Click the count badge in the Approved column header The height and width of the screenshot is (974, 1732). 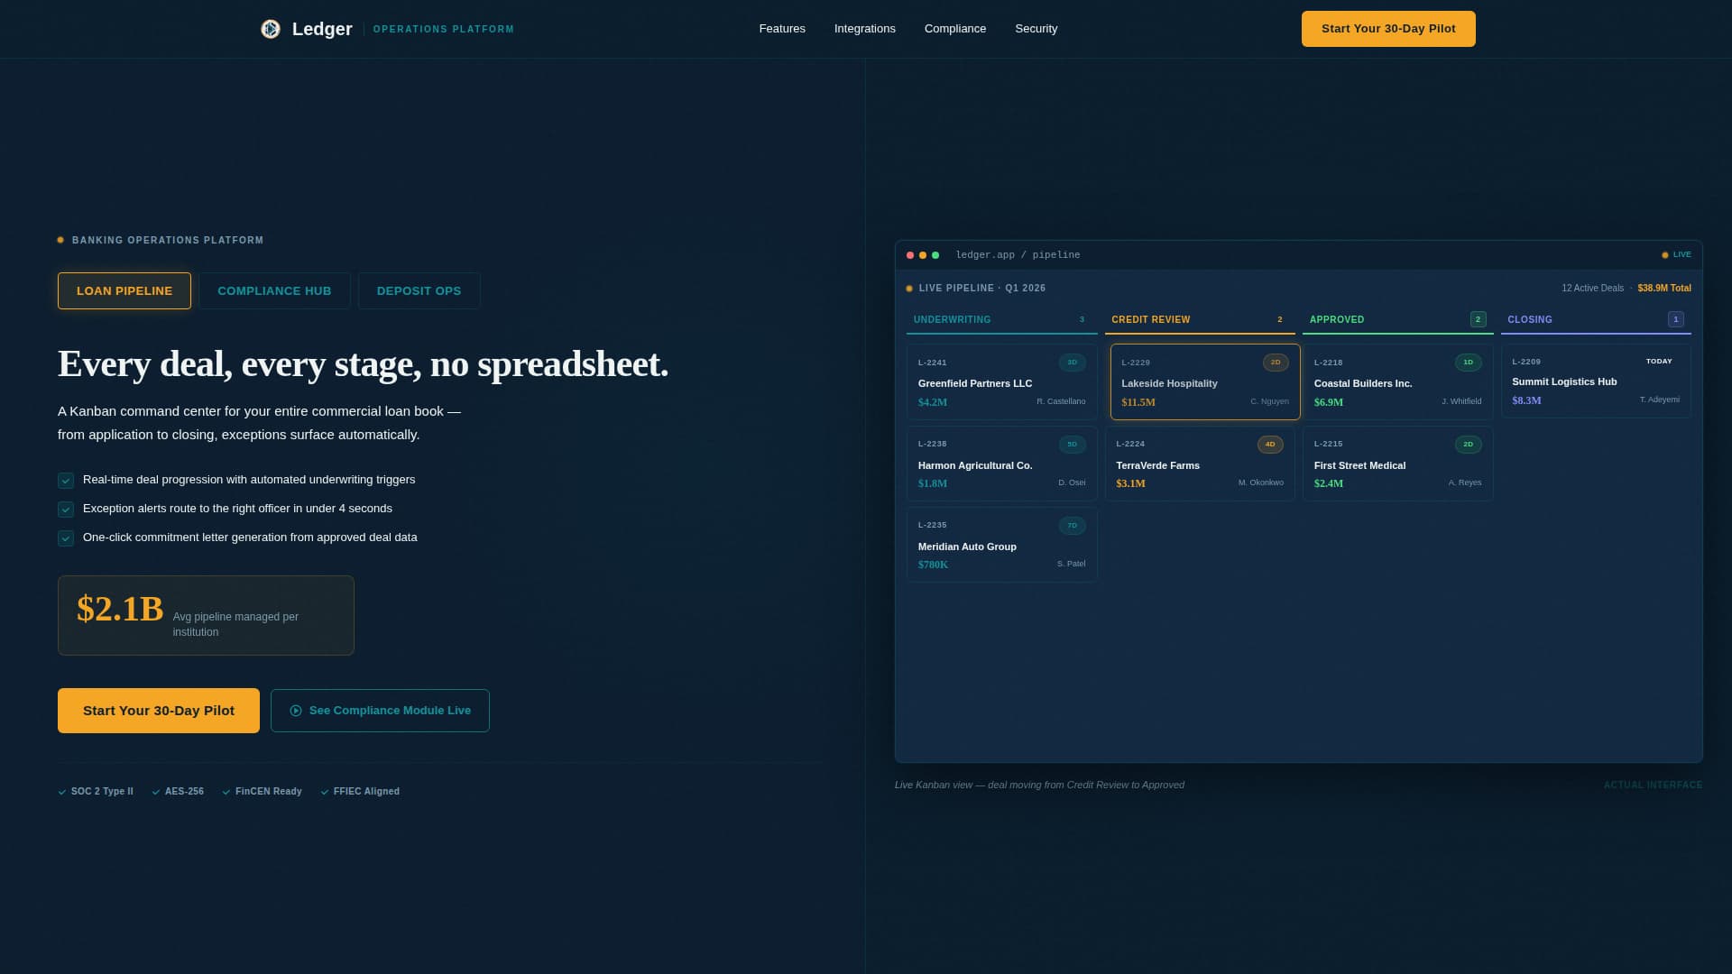1479,319
